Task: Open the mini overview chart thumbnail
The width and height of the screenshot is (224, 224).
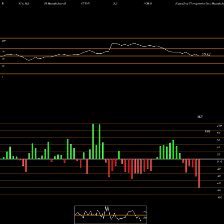Action: click(x=111, y=215)
